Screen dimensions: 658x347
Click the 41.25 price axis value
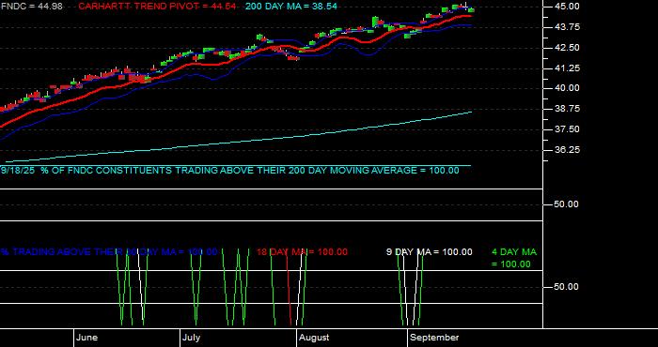coord(568,68)
